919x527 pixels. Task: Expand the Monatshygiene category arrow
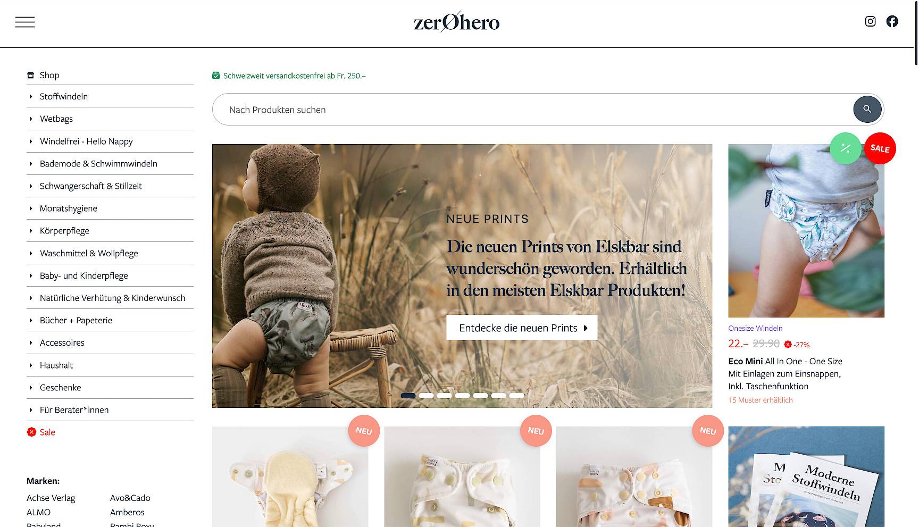coord(31,208)
